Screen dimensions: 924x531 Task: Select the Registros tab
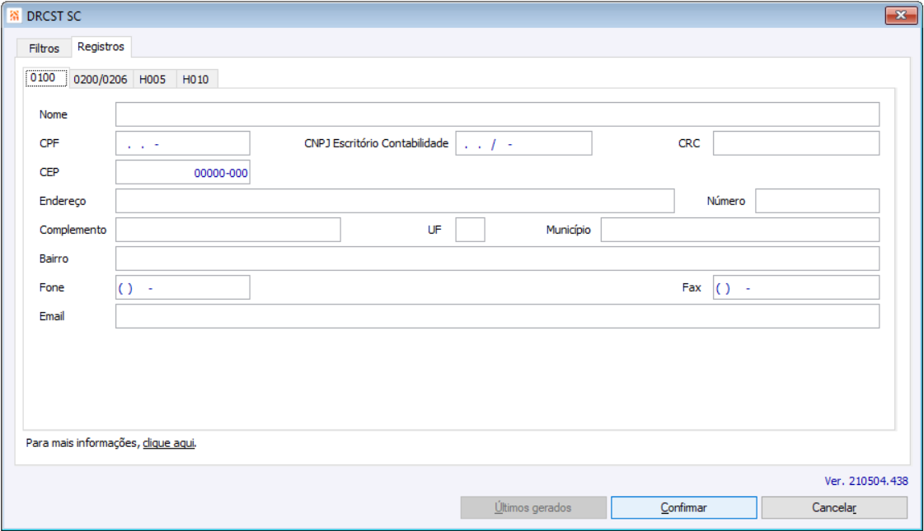(x=101, y=46)
